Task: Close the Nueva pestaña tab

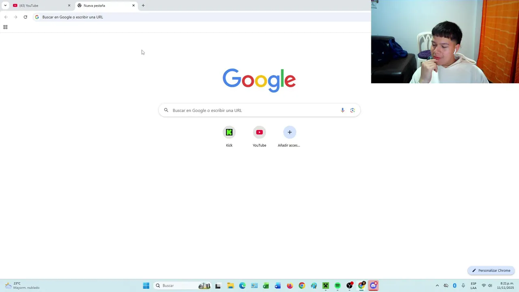Action: click(x=133, y=6)
